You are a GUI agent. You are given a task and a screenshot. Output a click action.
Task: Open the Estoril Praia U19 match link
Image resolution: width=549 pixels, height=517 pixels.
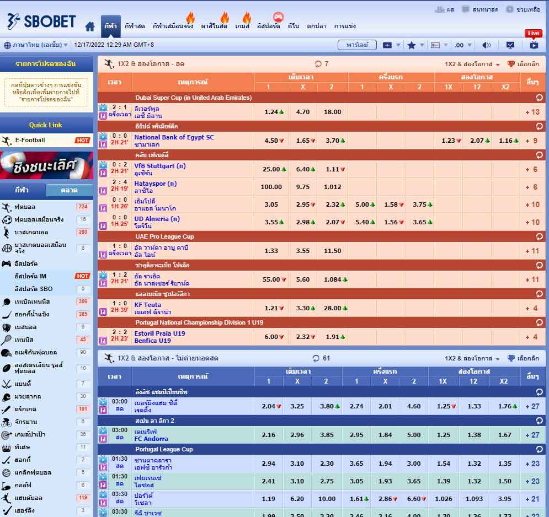(159, 333)
